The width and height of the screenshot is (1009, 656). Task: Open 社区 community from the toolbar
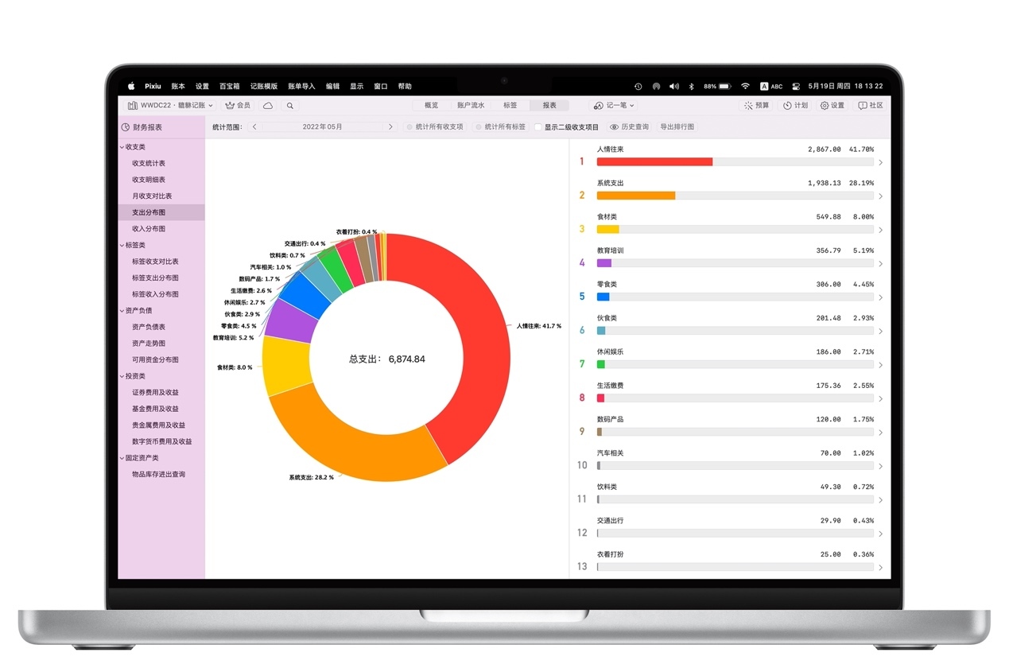[871, 105]
